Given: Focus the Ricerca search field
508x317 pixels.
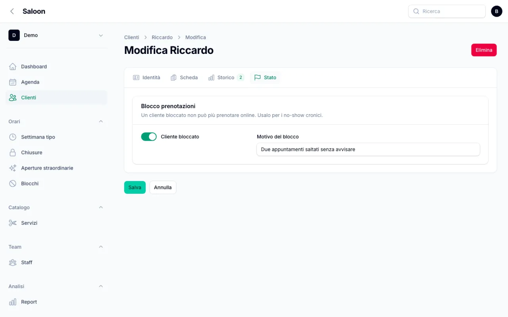Looking at the screenshot, I should coord(447,11).
